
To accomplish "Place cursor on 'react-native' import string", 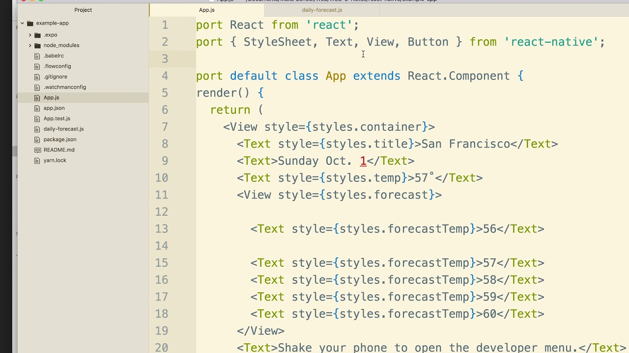I will 551,42.
